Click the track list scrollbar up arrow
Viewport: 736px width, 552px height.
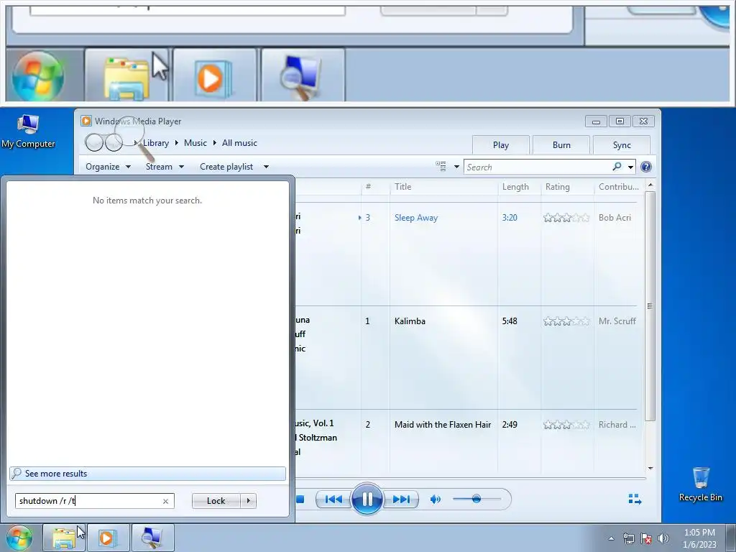[650, 185]
